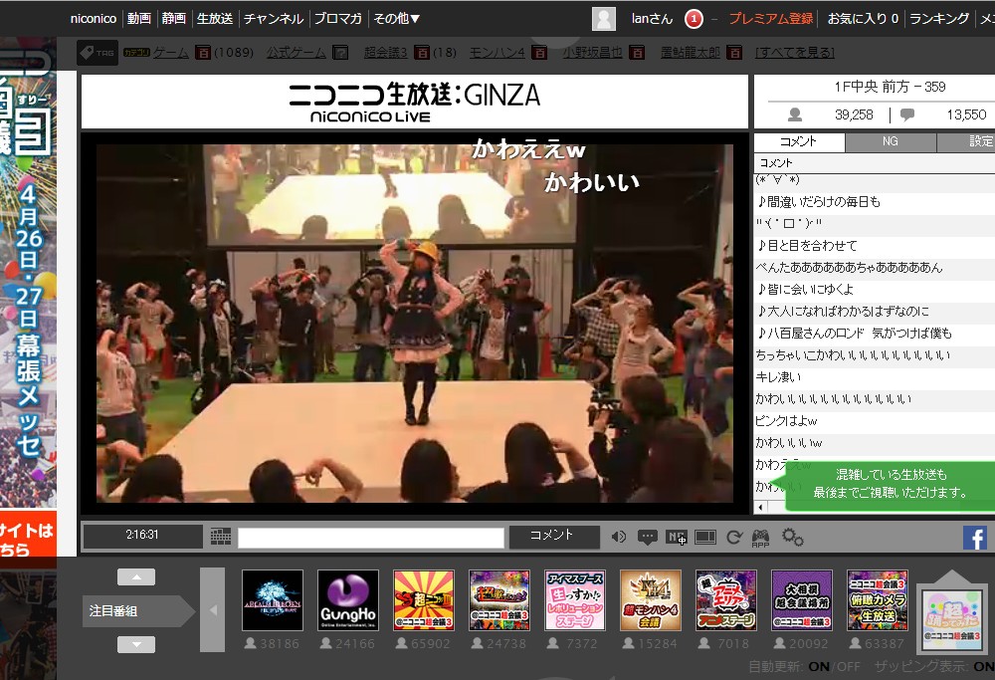Open the NG add settings icon

[x=677, y=538]
